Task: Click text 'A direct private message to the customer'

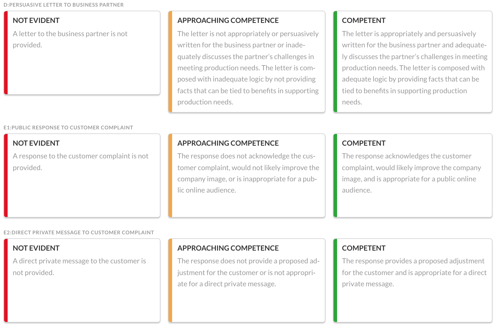Action: pos(79,261)
